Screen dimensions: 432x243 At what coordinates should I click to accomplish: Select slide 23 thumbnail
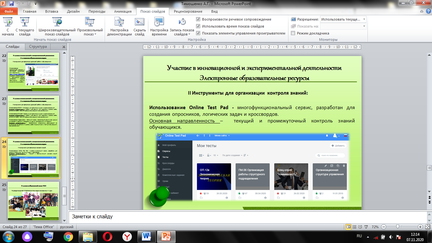coord(34,115)
